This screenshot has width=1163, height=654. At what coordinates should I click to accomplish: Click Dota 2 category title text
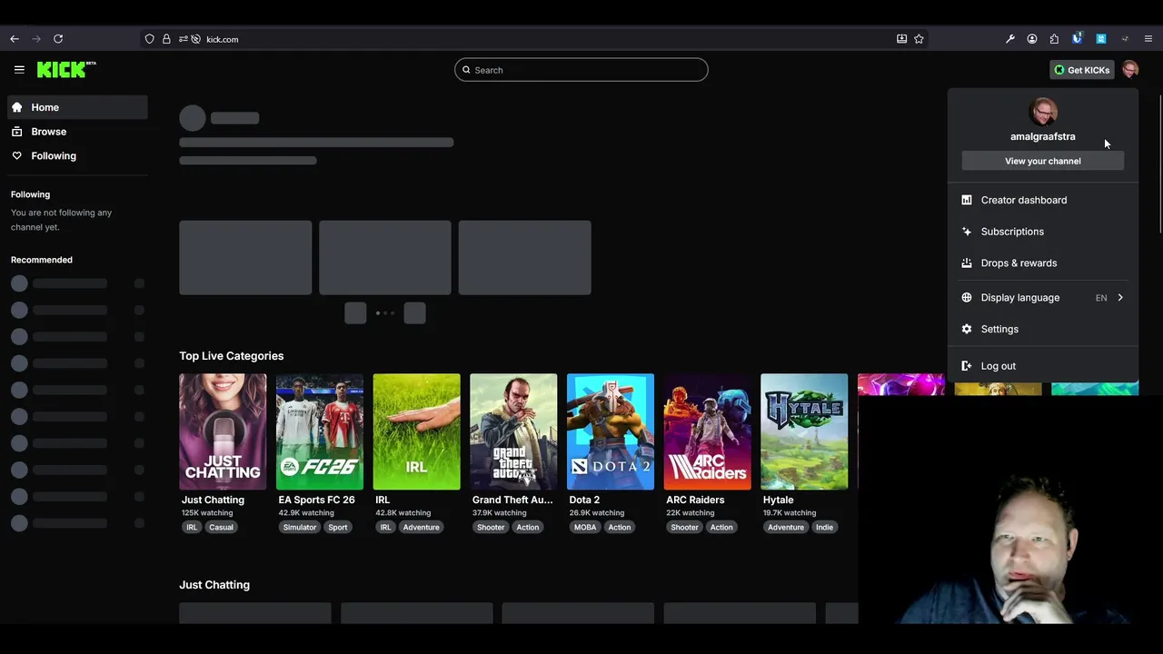coord(584,500)
